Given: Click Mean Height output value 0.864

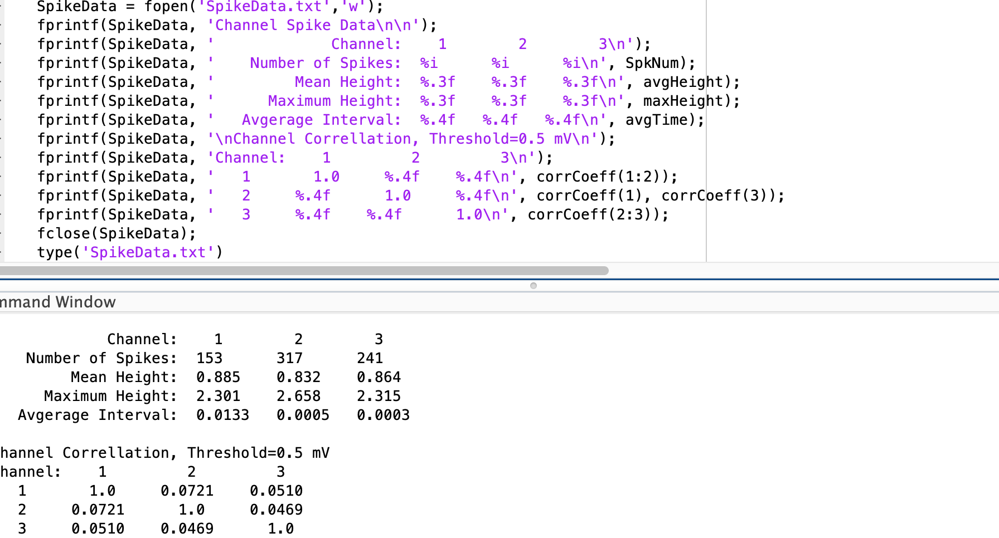Looking at the screenshot, I should pos(379,378).
